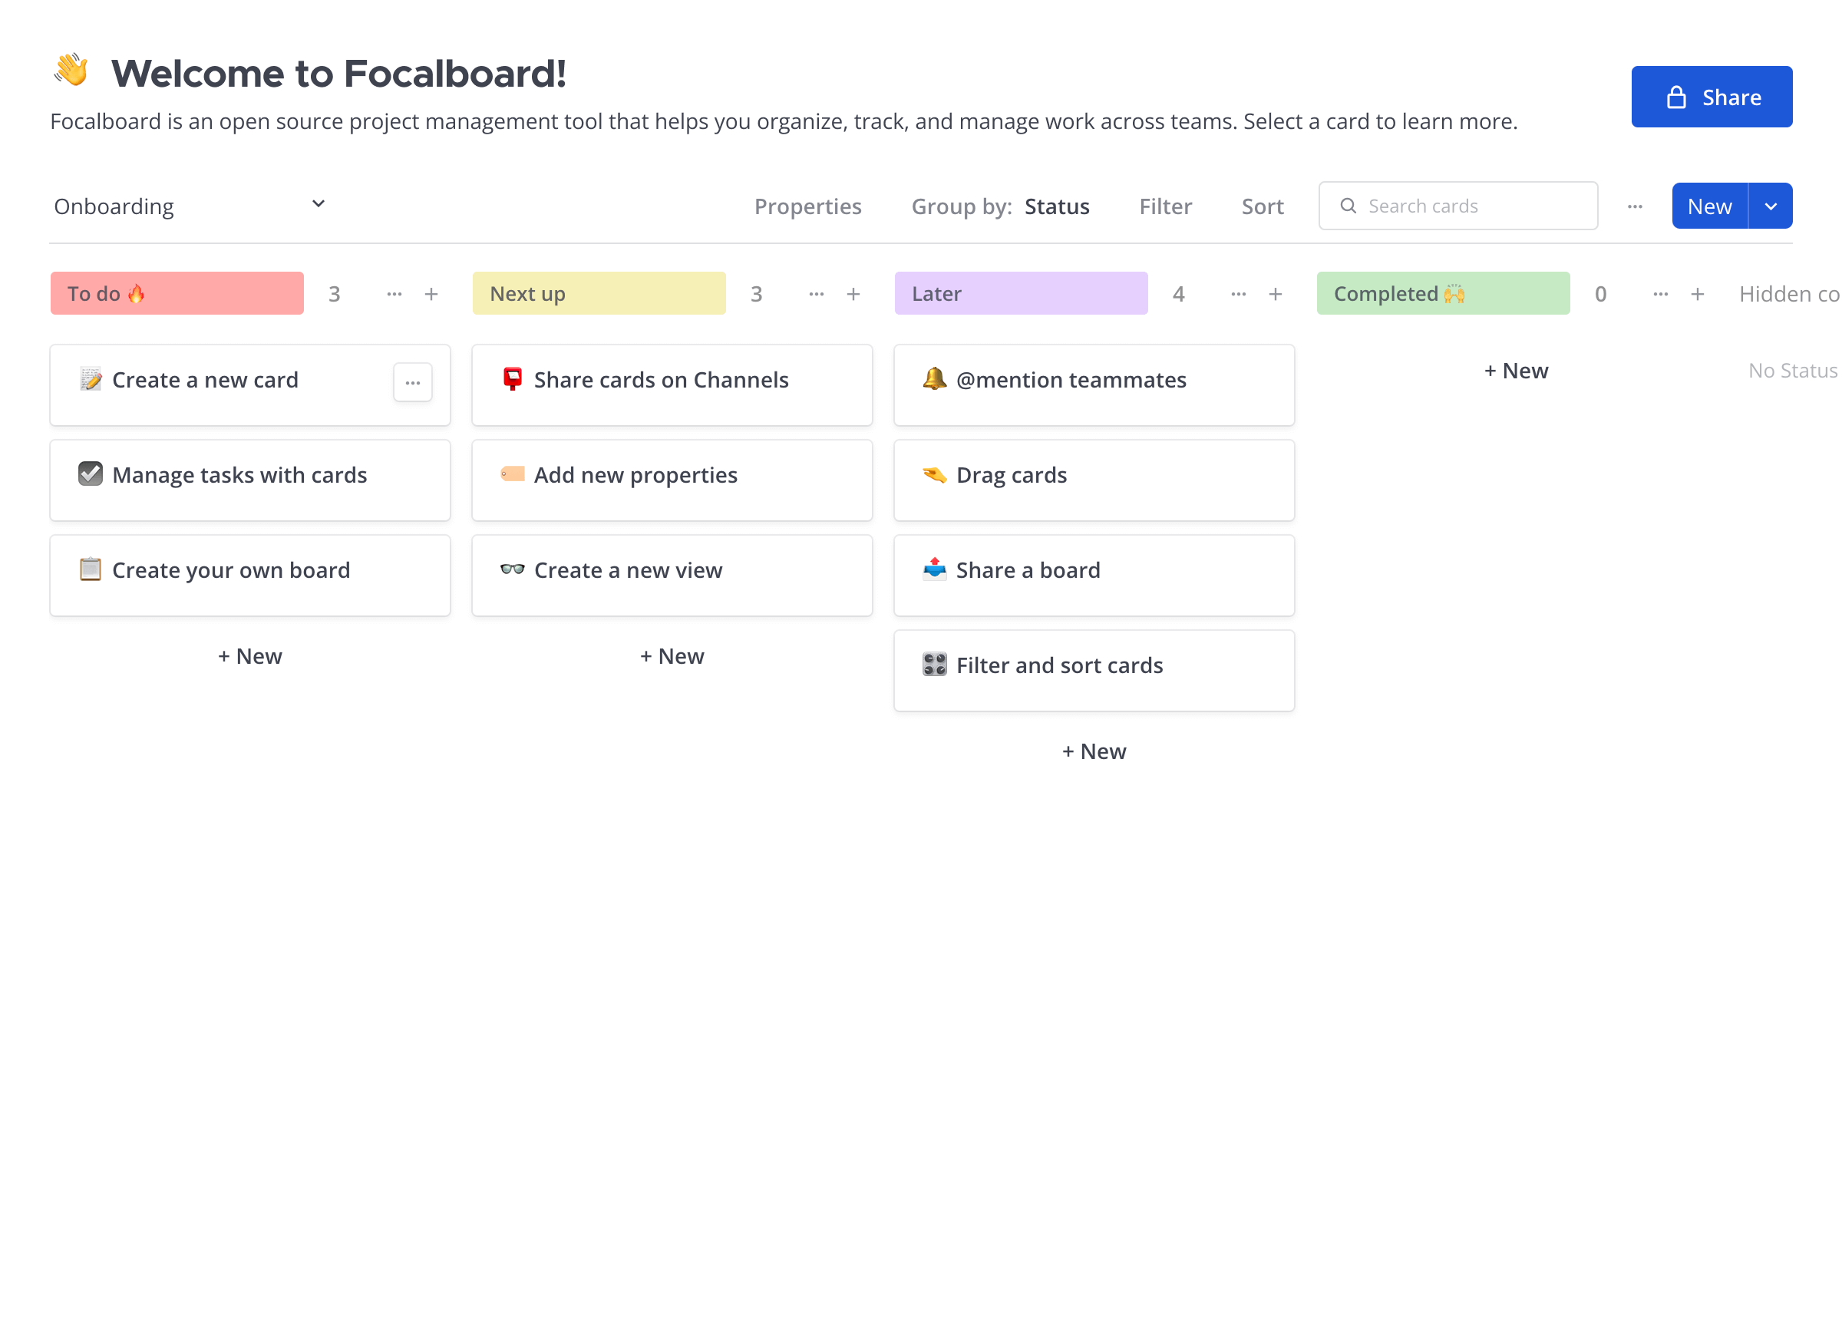
Task: Click the checkbox icon on Manage tasks with cards
Action: tap(88, 474)
